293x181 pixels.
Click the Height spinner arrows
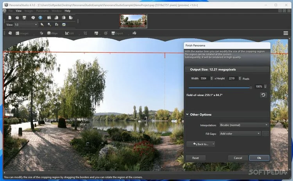(x=239, y=78)
